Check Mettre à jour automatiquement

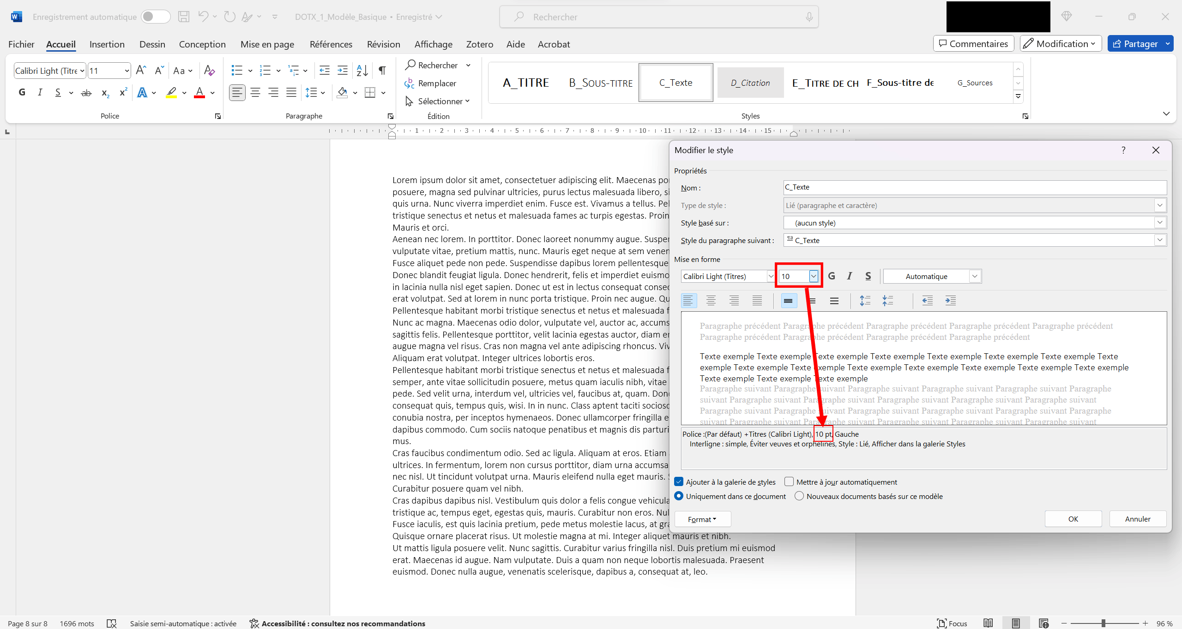point(789,482)
